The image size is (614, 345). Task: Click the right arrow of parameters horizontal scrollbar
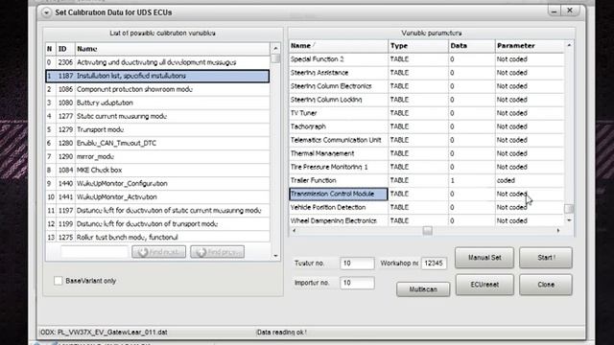coord(558,231)
